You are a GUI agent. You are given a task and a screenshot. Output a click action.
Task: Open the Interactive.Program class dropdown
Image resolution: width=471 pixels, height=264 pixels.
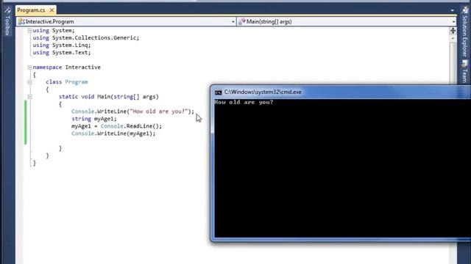click(x=233, y=21)
